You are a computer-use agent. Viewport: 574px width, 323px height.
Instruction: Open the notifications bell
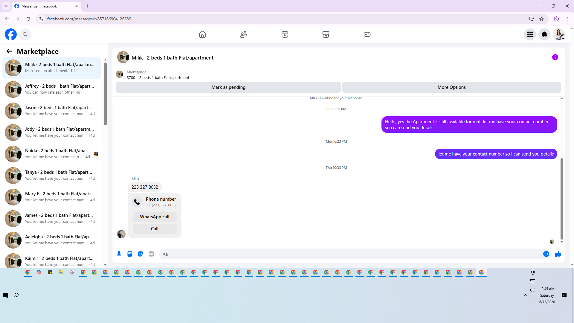544,34
